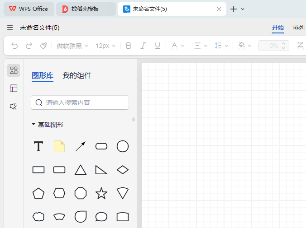Switch to the 排列 ribbon tab
The height and width of the screenshot is (228, 306).
(x=298, y=28)
